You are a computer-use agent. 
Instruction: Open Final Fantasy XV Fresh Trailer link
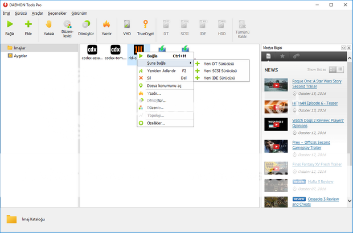point(317,164)
